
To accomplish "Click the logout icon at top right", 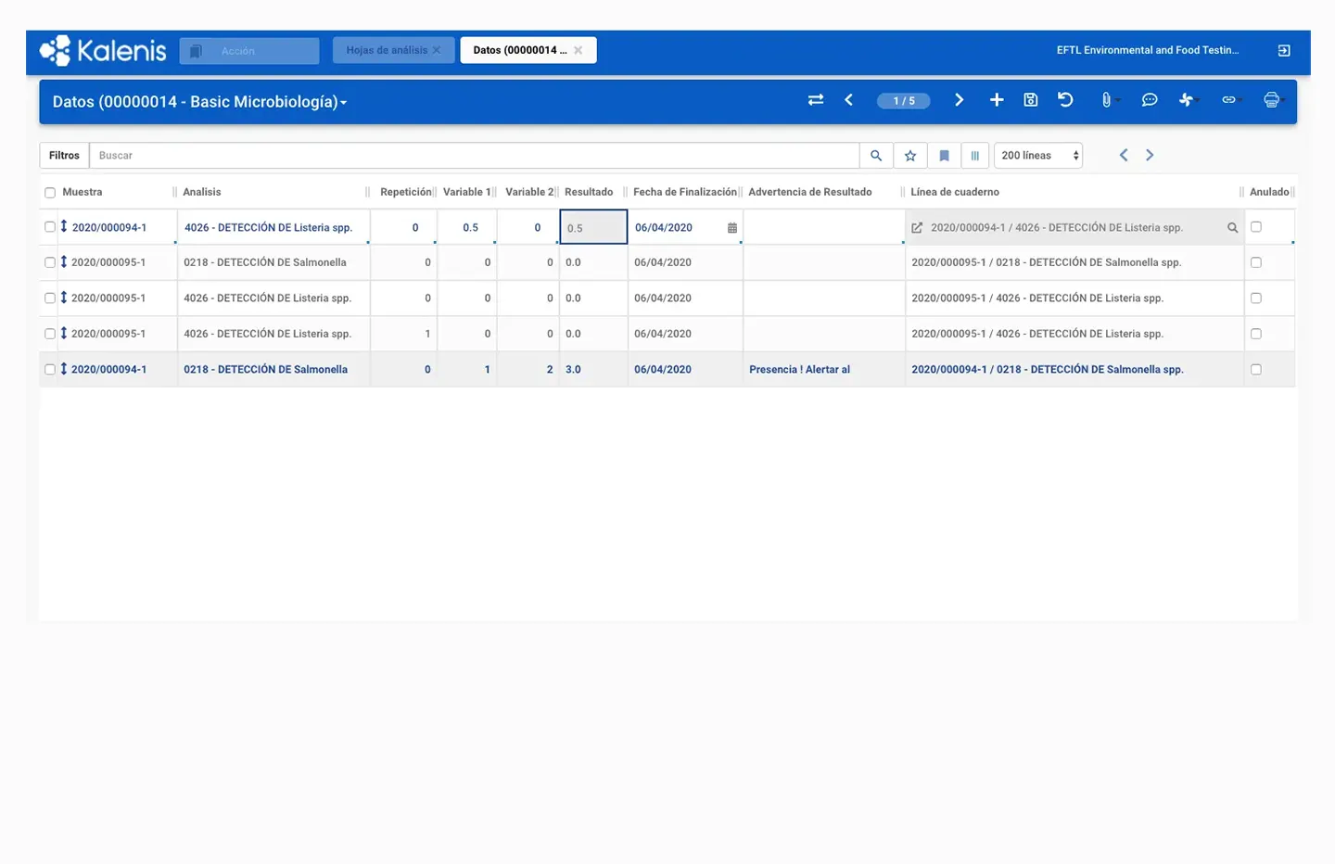I will coord(1284,51).
